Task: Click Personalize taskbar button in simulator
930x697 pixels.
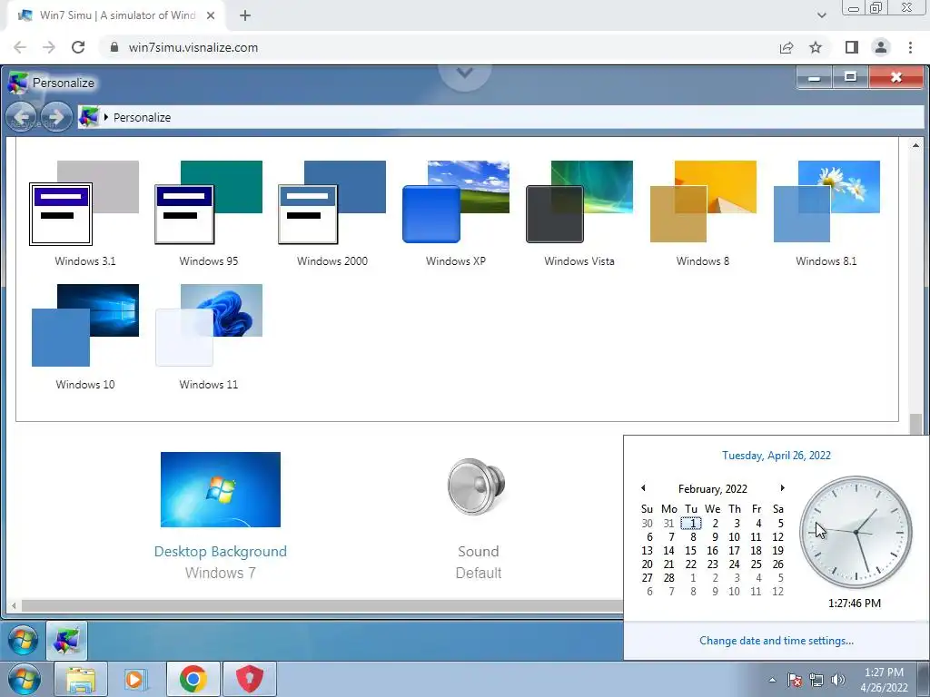Action: [66, 640]
